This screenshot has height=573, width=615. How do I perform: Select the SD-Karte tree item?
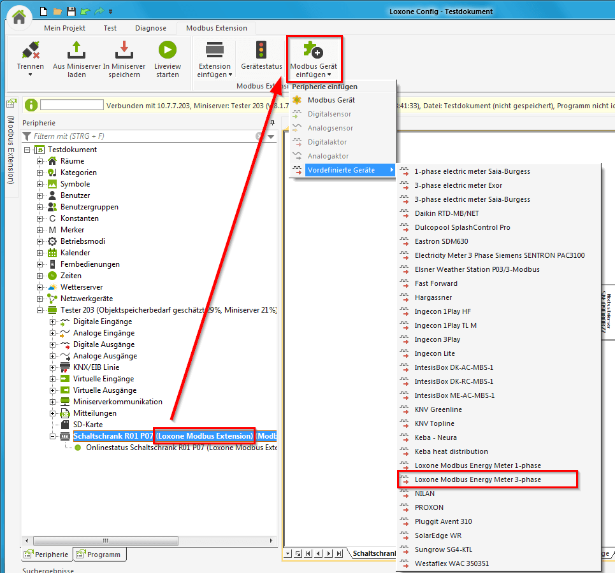[87, 425]
